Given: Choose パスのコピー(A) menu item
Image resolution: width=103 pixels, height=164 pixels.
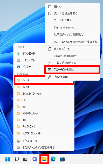Looking at the screenshot, I should click(x=72, y=49).
